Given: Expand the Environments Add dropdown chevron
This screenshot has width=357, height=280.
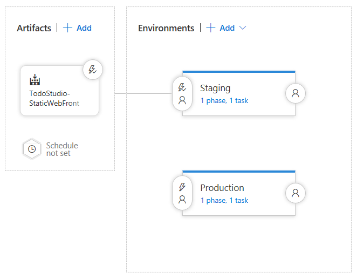Looking at the screenshot, I should 243,28.
